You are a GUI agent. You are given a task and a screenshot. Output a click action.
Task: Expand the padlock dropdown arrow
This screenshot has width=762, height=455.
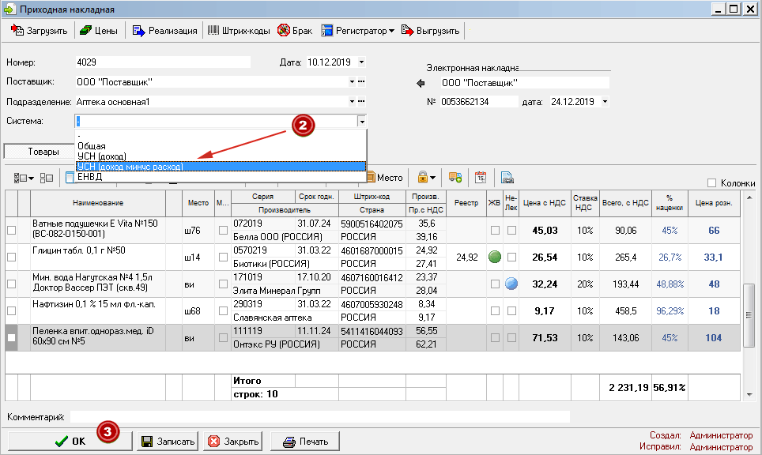click(x=432, y=178)
